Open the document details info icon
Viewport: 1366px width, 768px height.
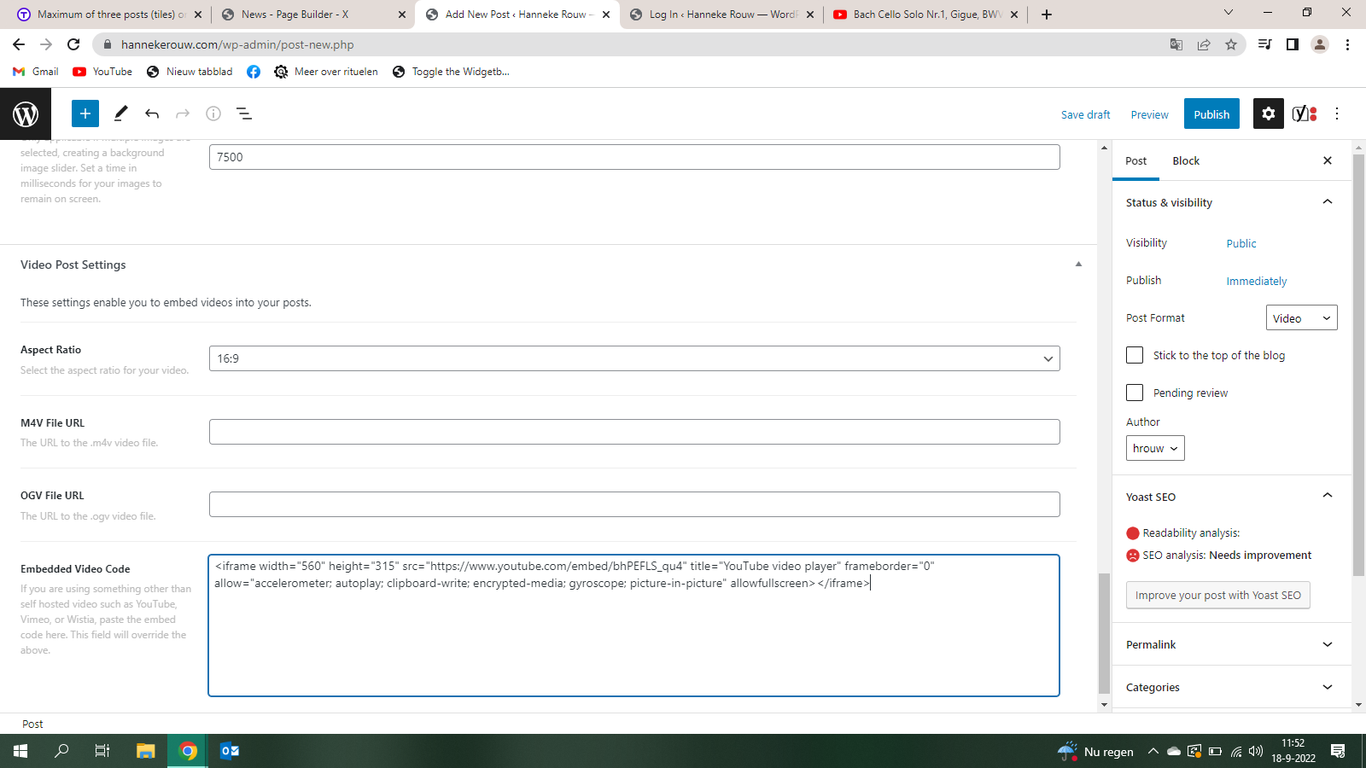(213, 113)
